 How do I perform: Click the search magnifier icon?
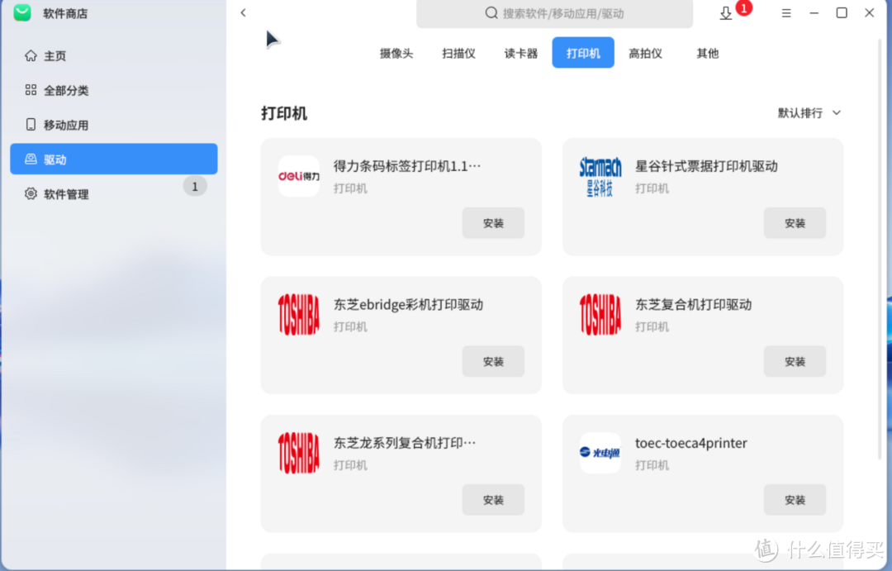491,12
